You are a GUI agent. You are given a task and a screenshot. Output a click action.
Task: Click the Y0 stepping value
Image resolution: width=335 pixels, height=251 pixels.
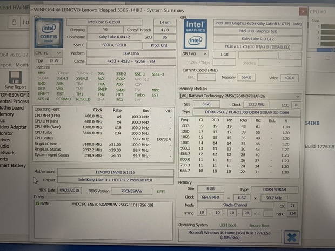click(x=105, y=30)
